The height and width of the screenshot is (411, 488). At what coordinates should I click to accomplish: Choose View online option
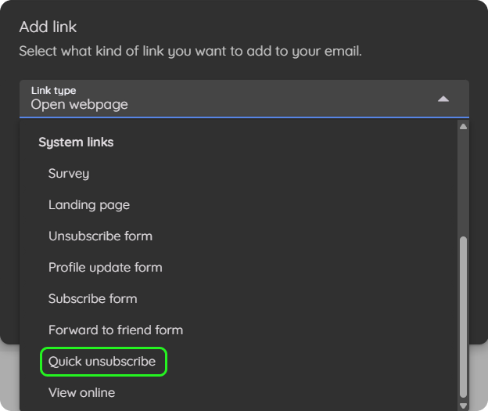coord(239,393)
